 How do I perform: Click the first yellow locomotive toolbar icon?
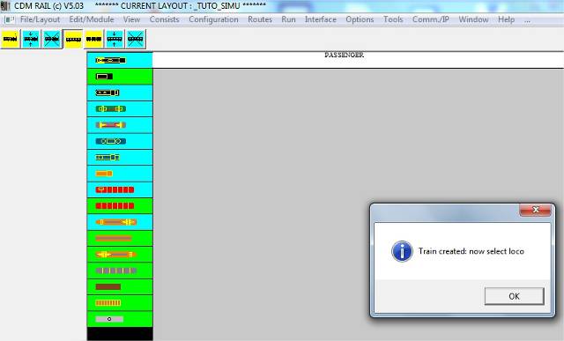pyautogui.click(x=10, y=39)
